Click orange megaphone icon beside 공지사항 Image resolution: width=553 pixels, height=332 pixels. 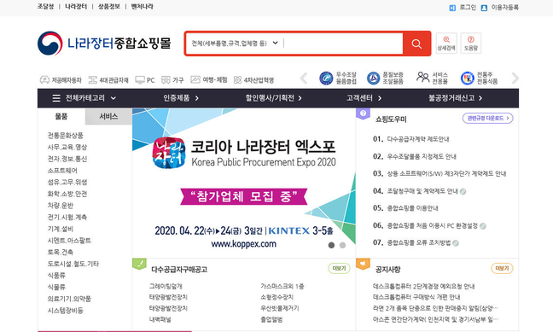coord(363,264)
